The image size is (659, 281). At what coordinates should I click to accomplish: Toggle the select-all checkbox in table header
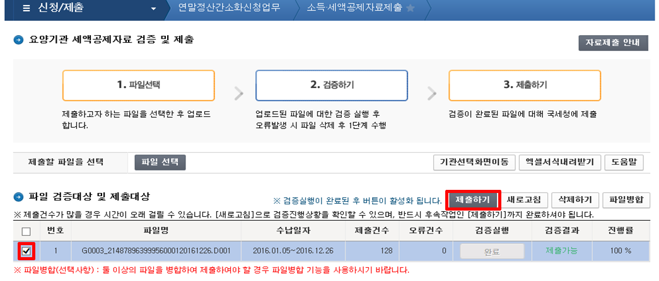26,231
